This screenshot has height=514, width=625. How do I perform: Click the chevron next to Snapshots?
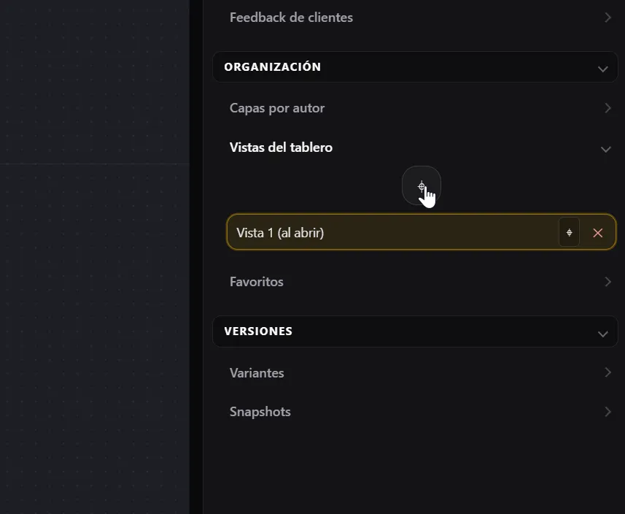607,412
